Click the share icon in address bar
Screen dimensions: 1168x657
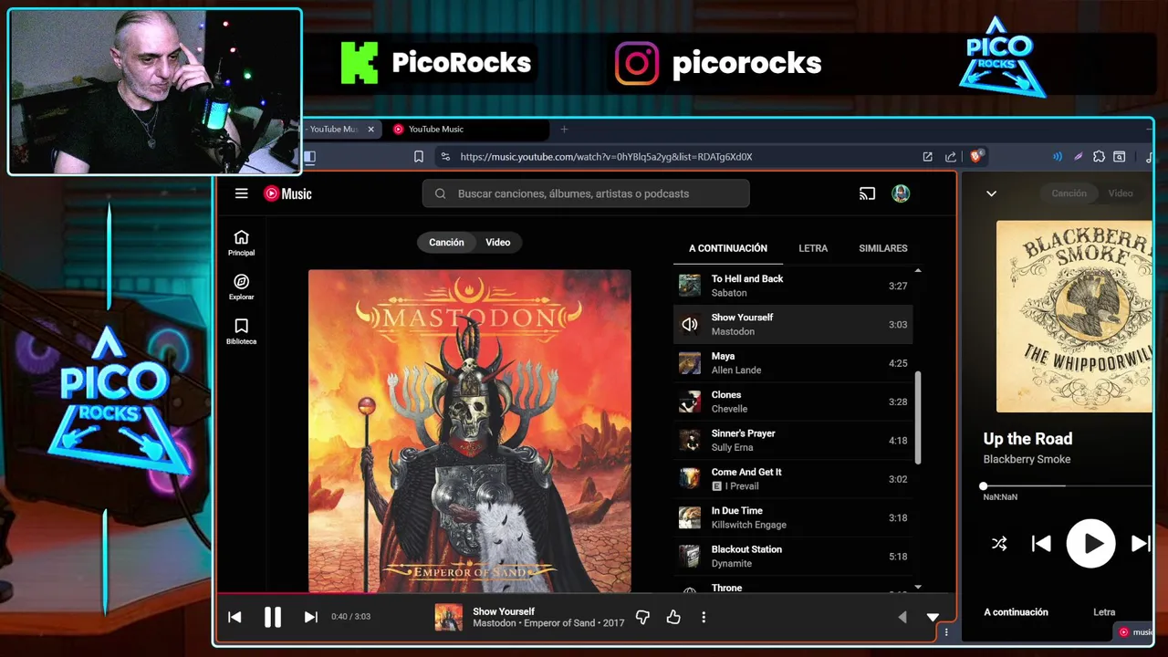point(951,157)
